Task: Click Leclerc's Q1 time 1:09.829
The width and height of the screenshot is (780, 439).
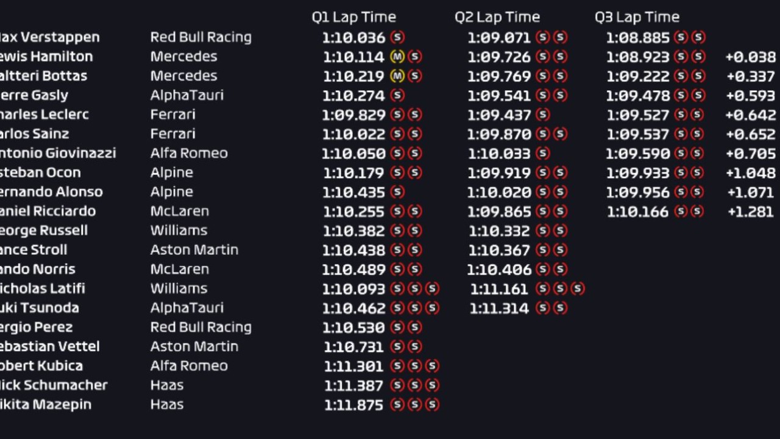Action: 353,115
